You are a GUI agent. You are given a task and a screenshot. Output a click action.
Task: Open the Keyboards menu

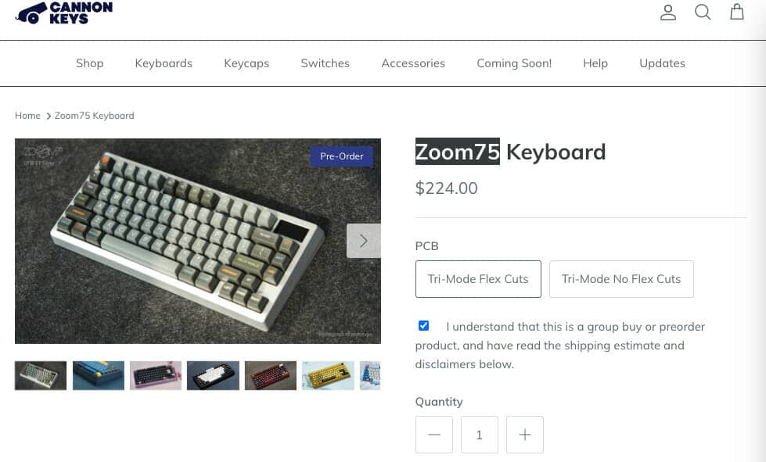coord(164,63)
